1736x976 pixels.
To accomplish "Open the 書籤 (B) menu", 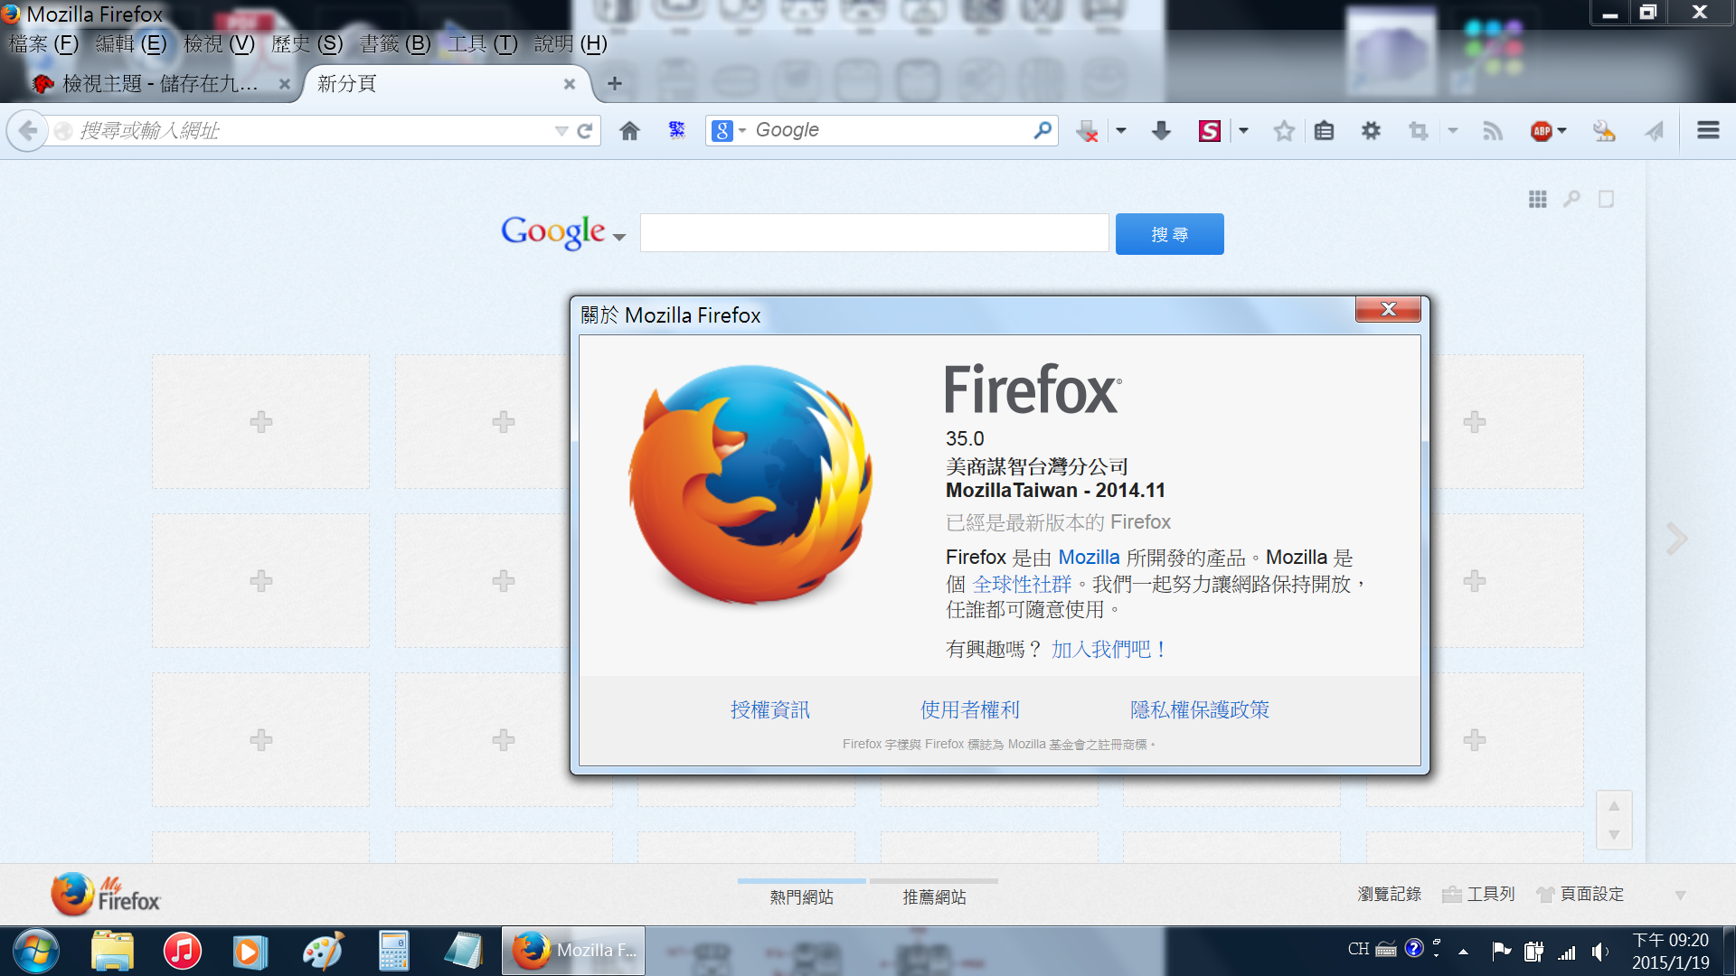I will pos(394,43).
